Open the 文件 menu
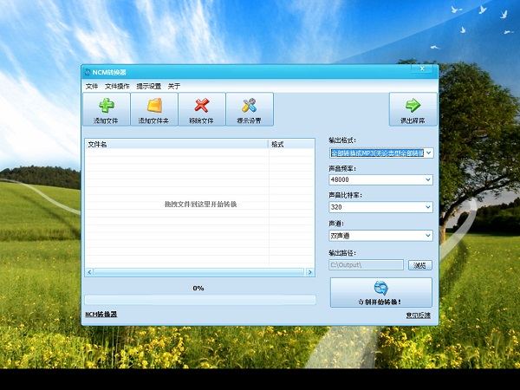This screenshot has height=390, width=520. 92,86
